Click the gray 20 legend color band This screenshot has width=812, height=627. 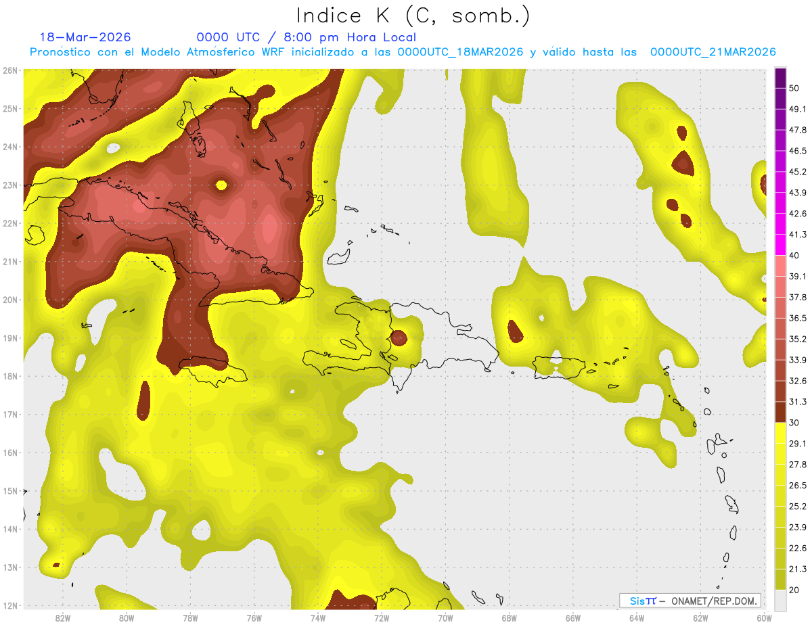(781, 599)
